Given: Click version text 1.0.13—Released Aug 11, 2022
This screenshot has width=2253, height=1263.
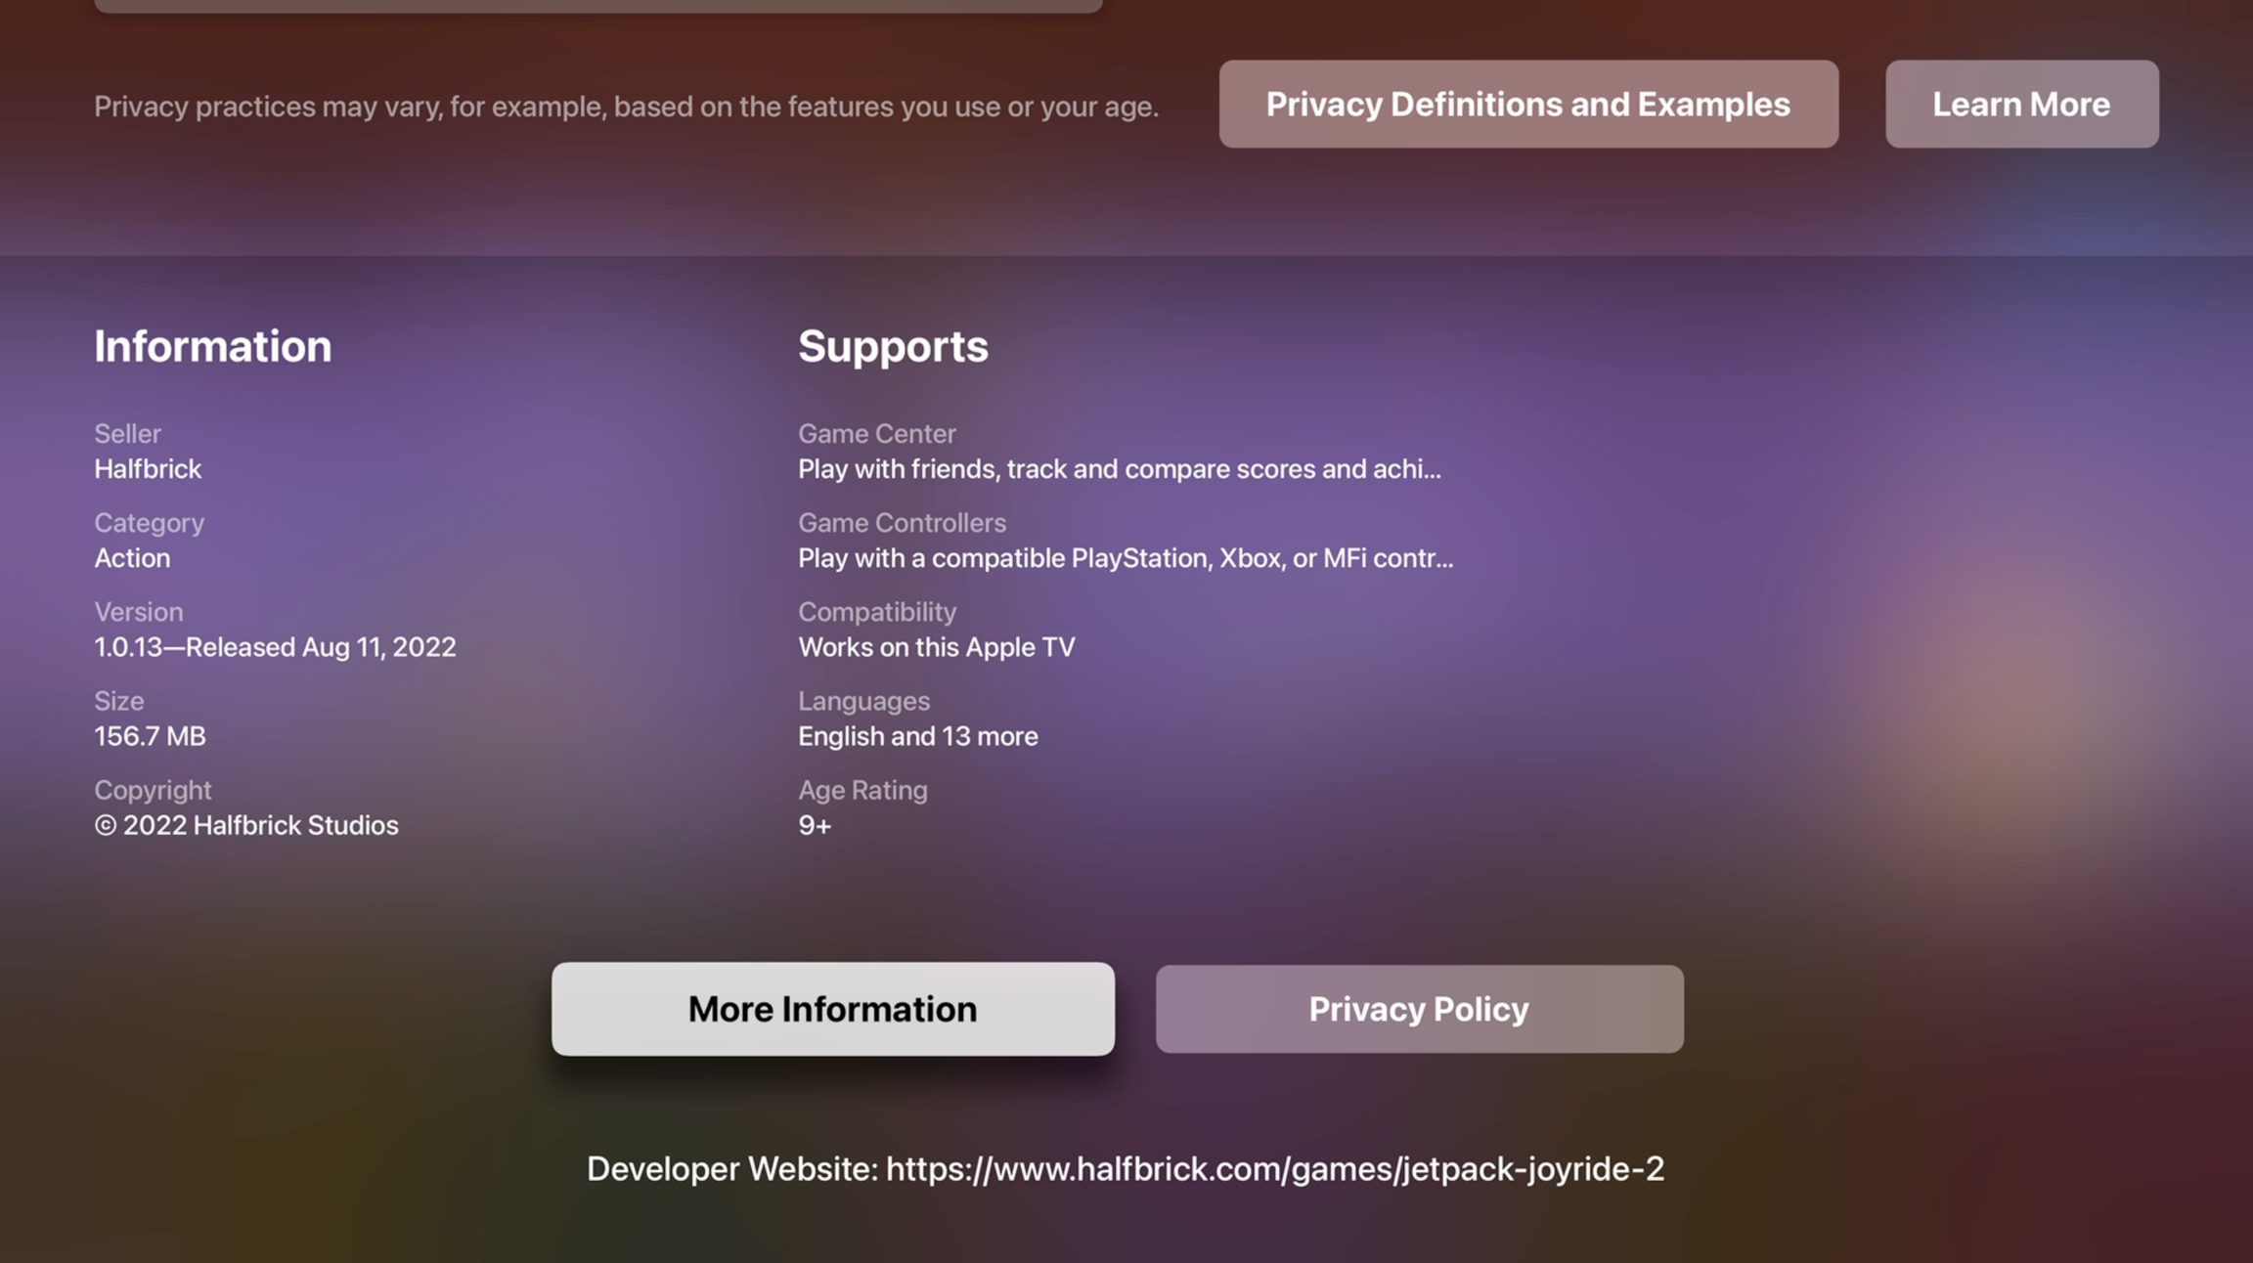Looking at the screenshot, I should (275, 647).
